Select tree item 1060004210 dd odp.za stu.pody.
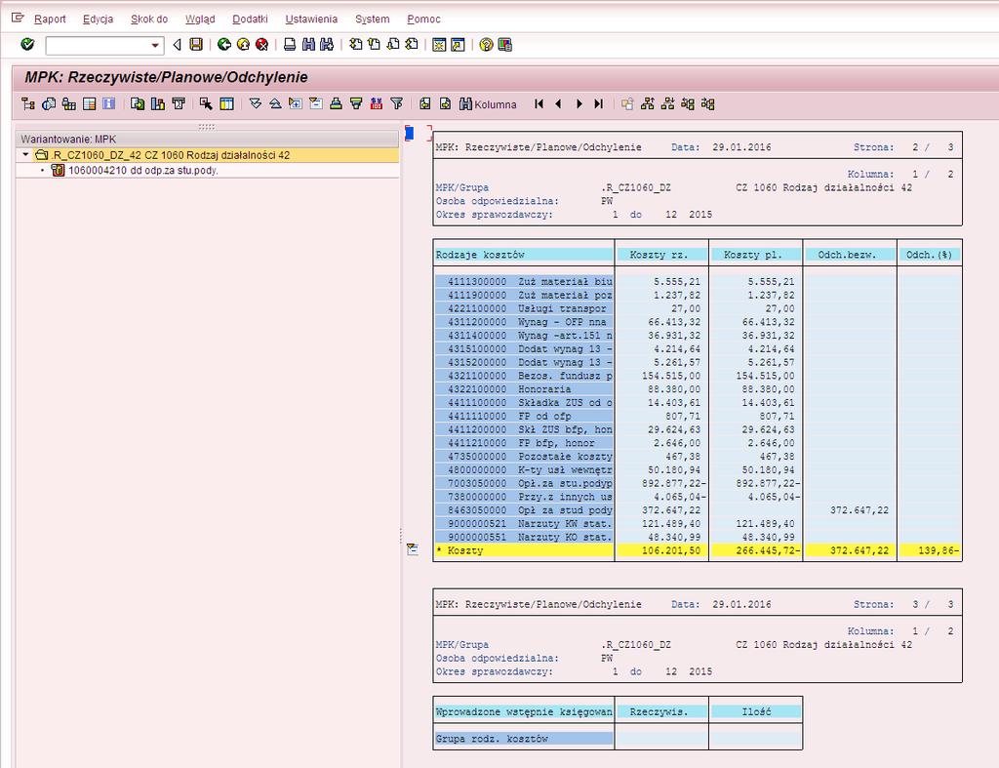 (142, 171)
